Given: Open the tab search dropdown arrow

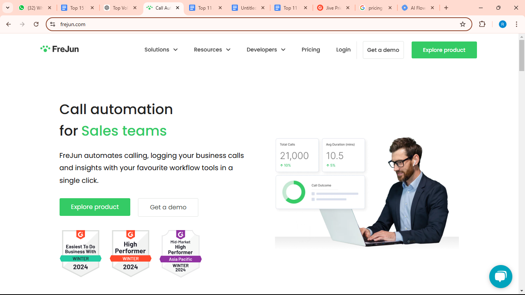Looking at the screenshot, I should [x=7, y=8].
